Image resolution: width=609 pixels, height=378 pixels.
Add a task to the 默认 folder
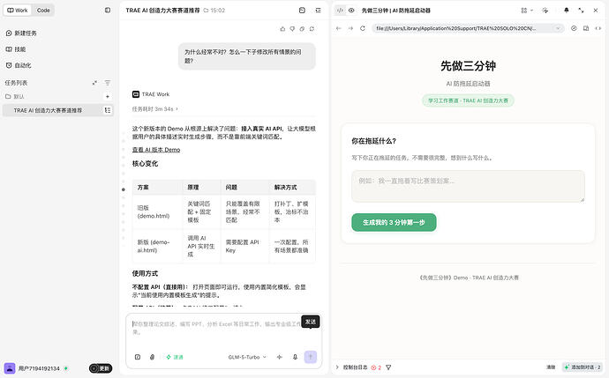click(x=108, y=97)
